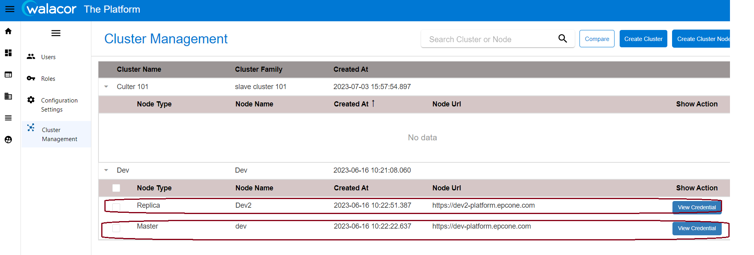The height and width of the screenshot is (255, 754).
Task: Click the lines list icon in rail
Action: [8, 118]
